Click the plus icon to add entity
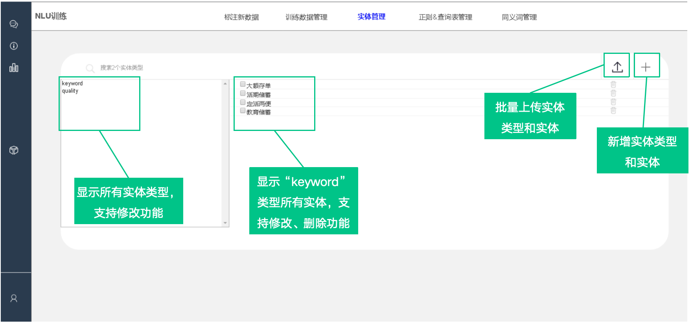Image resolution: width=692 pixels, height=324 pixels. [646, 67]
